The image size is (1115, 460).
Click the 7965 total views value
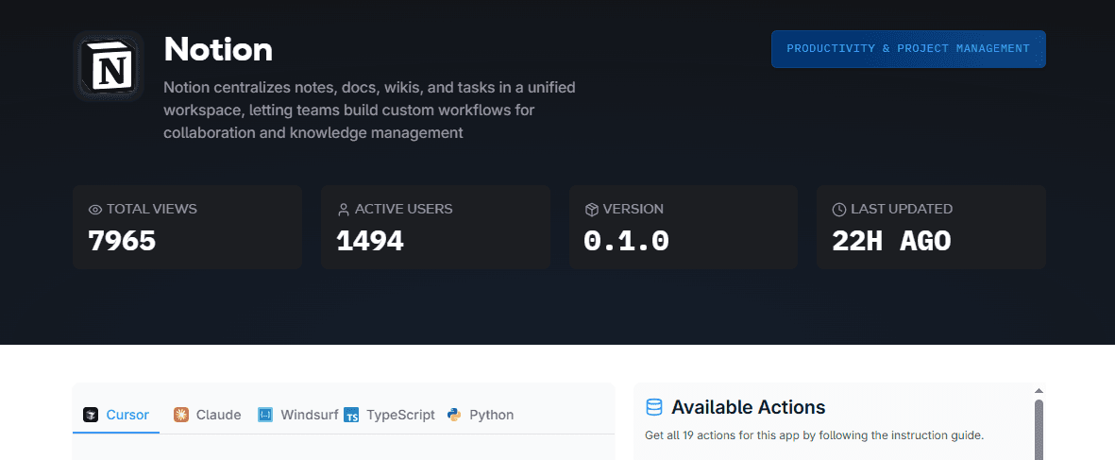[123, 241]
